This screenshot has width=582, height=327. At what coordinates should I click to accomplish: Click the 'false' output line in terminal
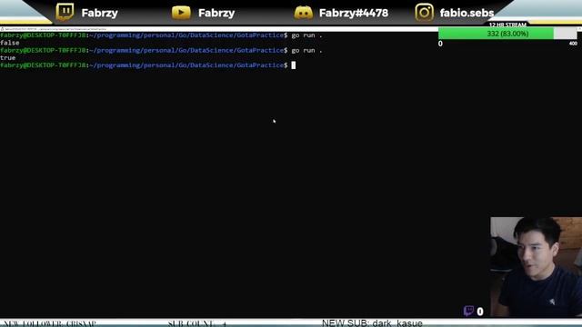click(10, 43)
